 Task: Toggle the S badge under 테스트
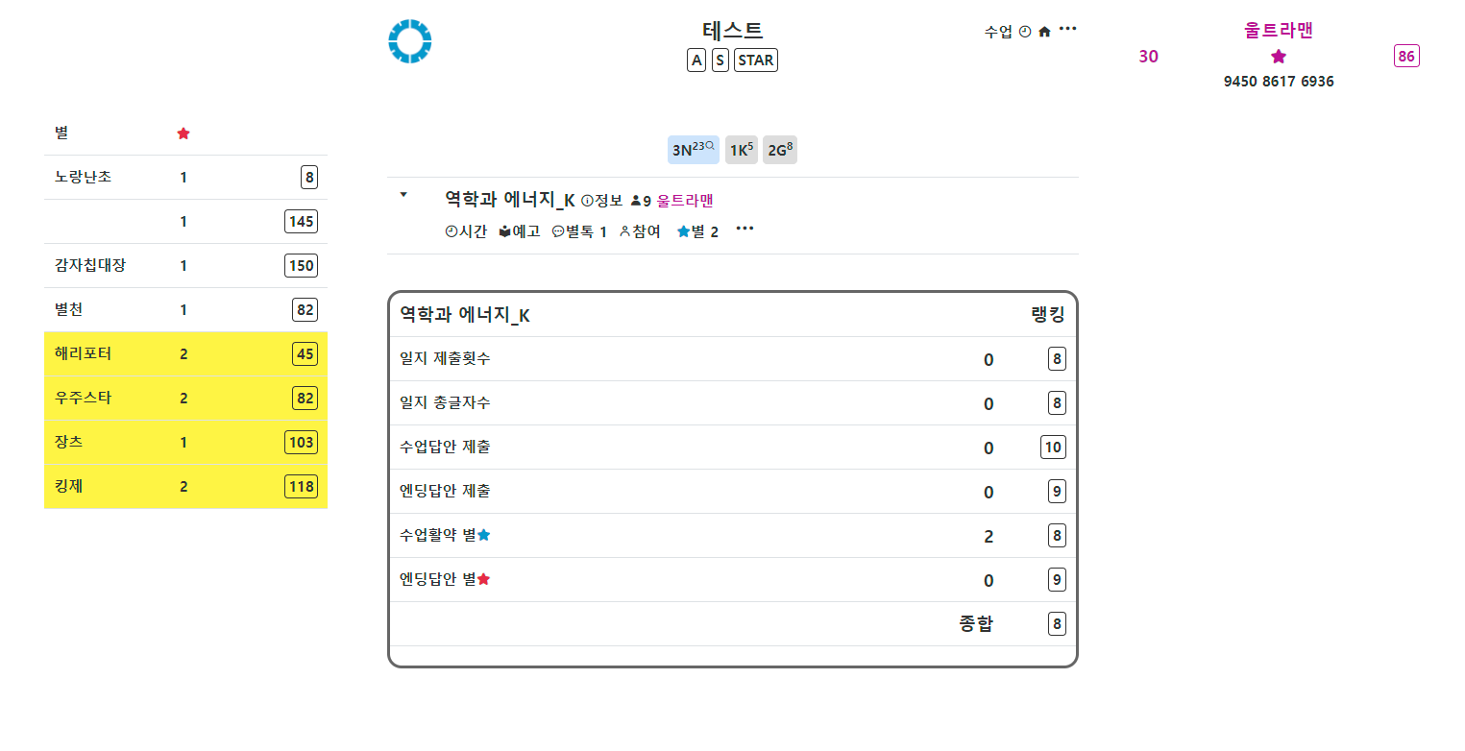[720, 61]
